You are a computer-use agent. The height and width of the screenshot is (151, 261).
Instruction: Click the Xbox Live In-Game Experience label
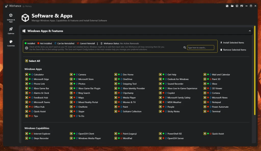182,88
